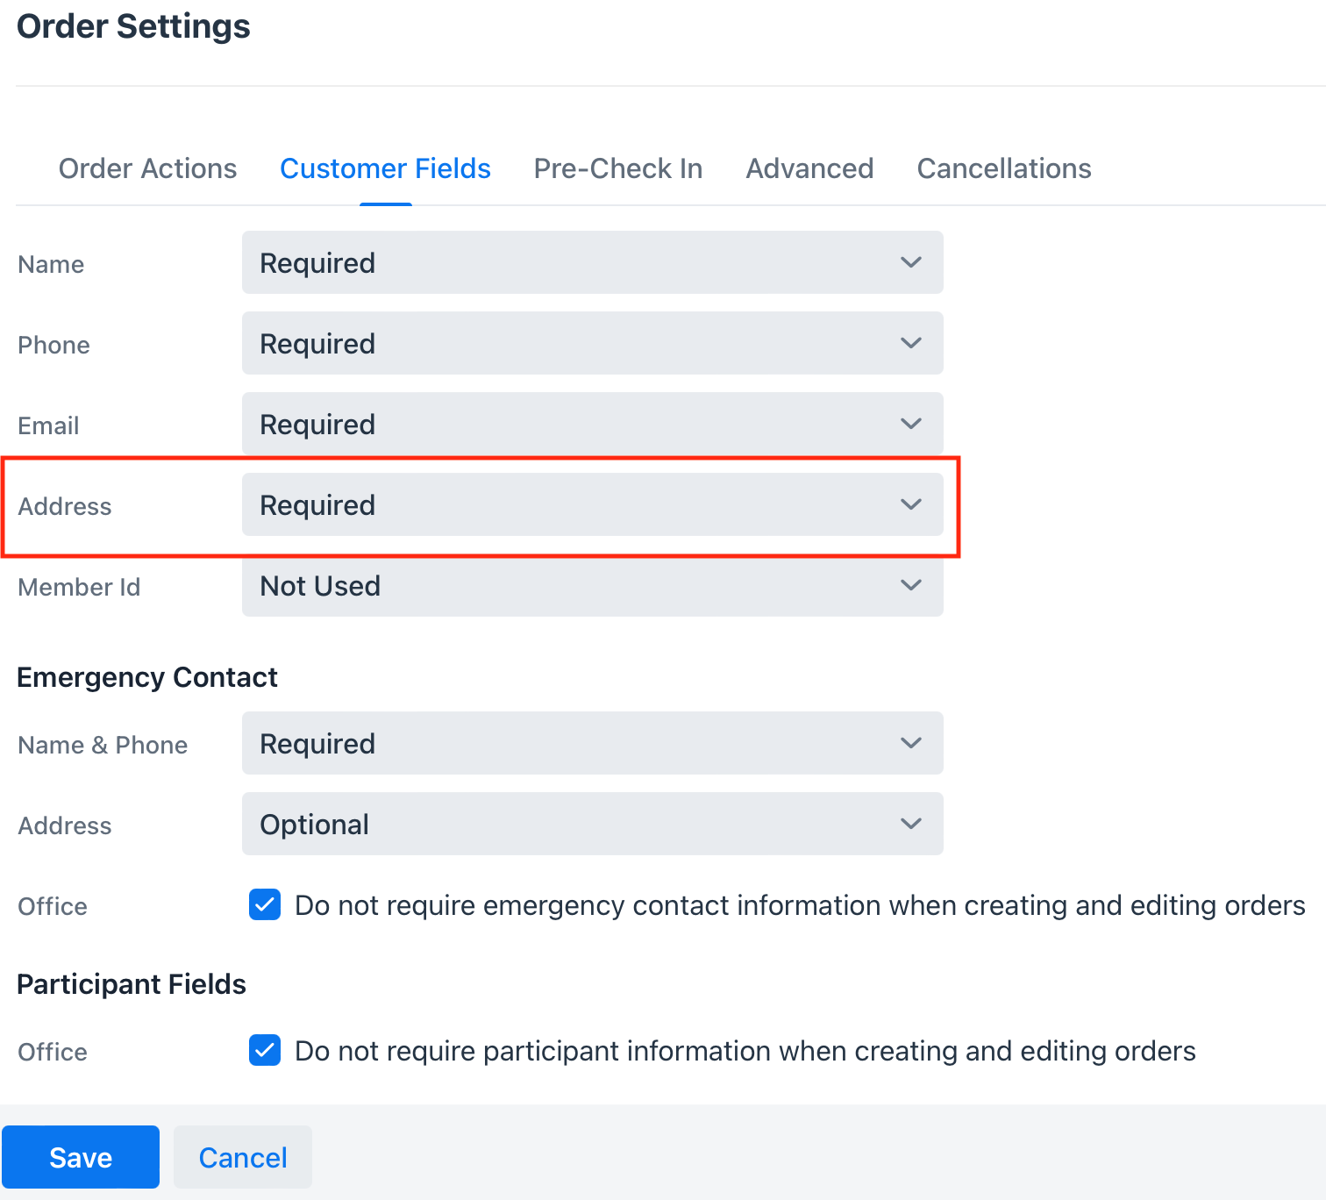Open the emergency Name & Phone dropdown

(592, 743)
